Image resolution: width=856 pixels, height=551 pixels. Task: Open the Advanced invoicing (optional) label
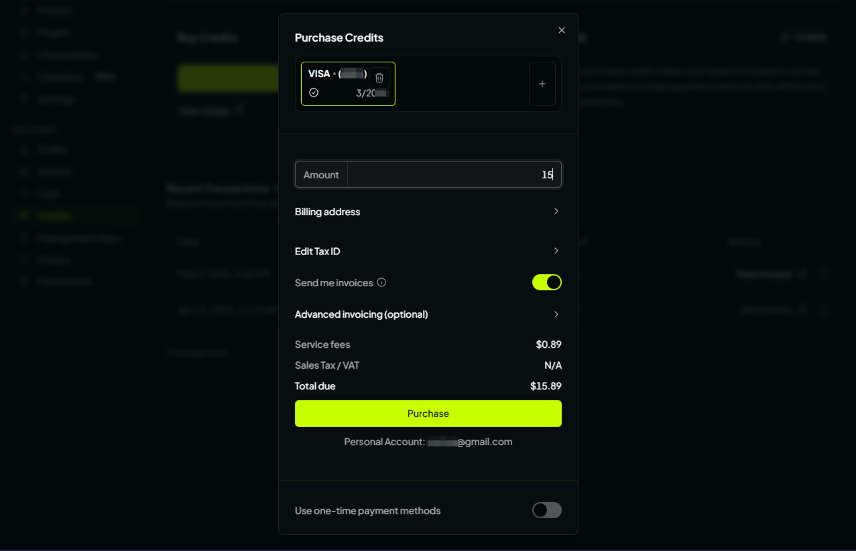[361, 314]
